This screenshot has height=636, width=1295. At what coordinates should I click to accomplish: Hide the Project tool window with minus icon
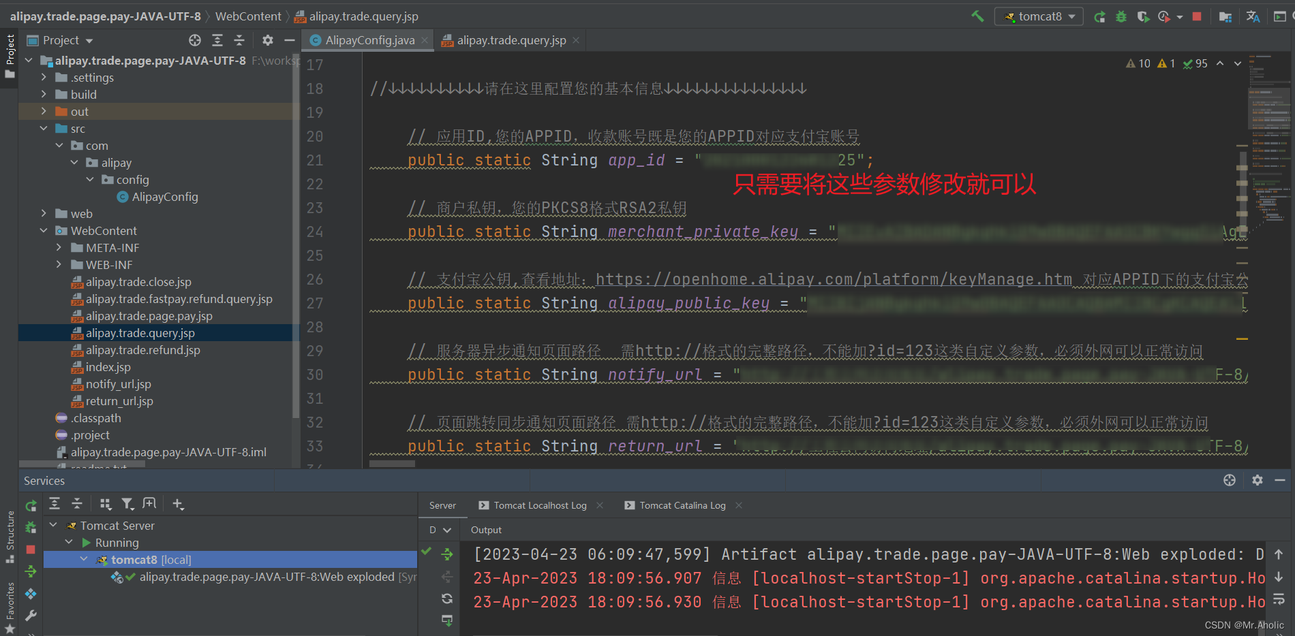[x=290, y=40]
